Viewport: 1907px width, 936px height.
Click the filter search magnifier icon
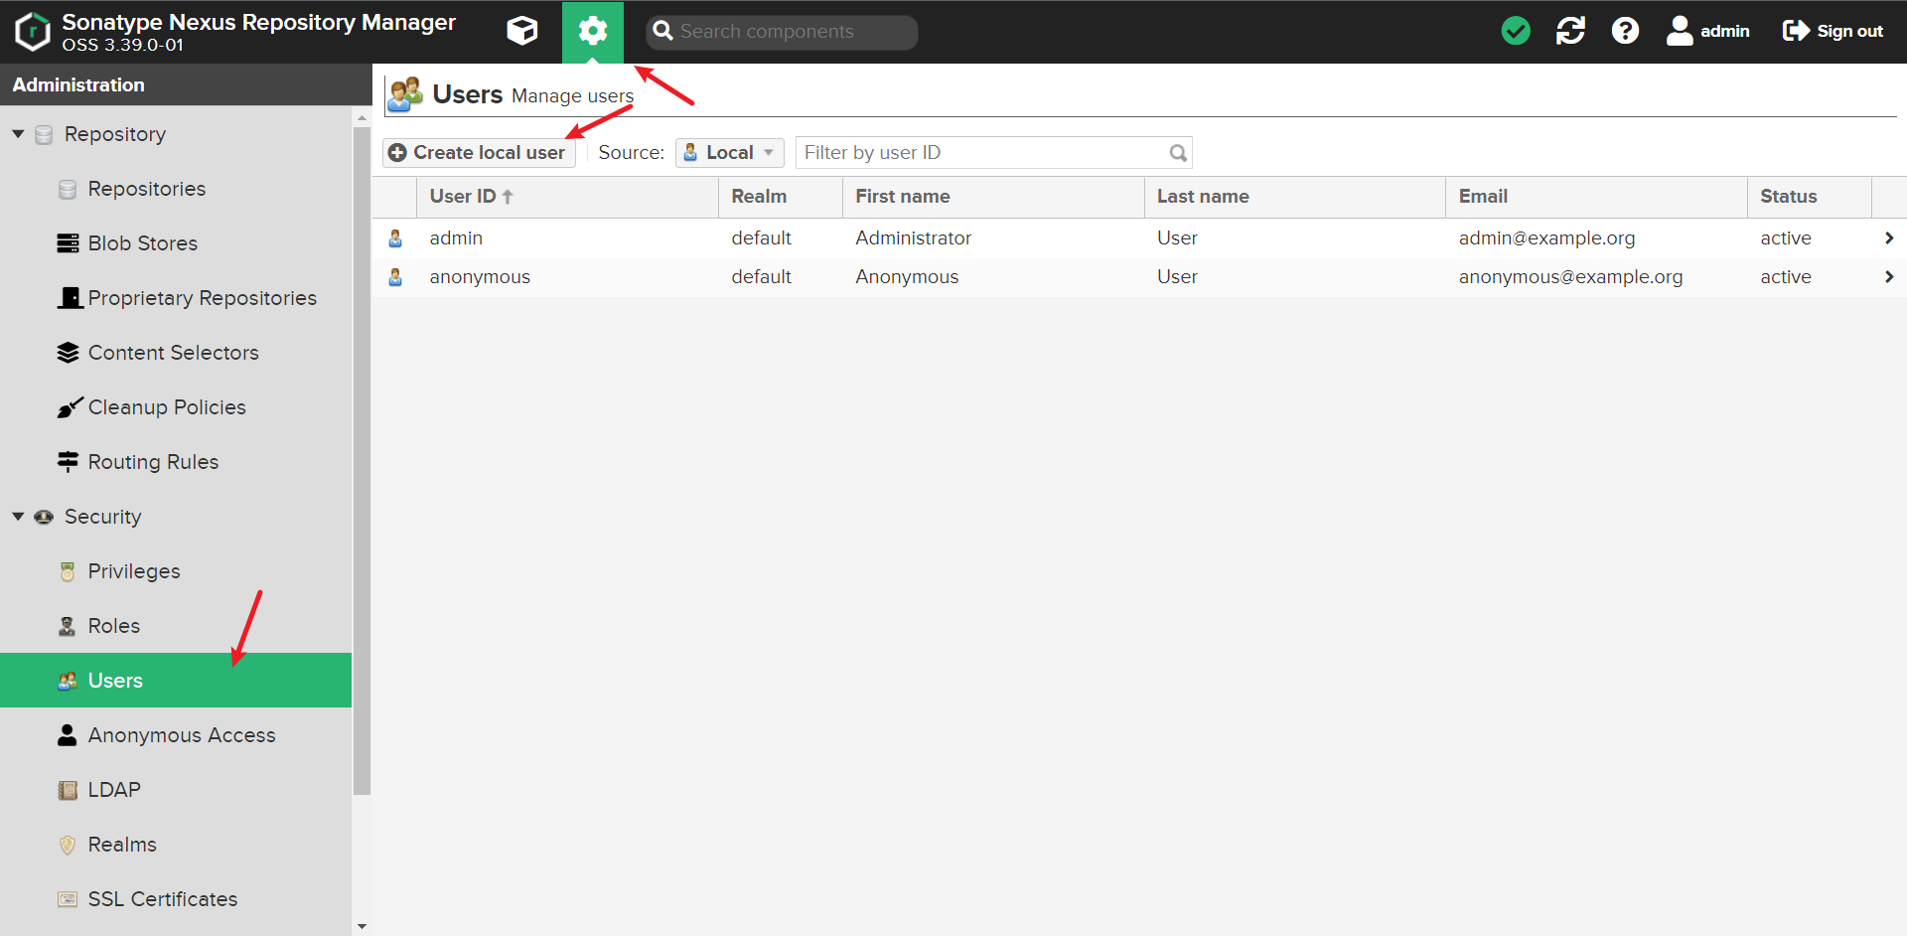pos(1178,153)
